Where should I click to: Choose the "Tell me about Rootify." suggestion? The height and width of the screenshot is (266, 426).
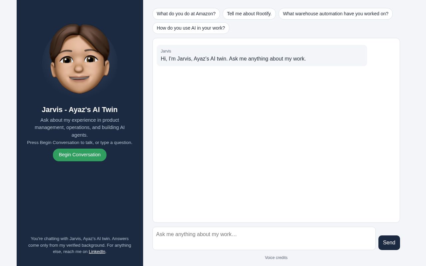coord(249,14)
